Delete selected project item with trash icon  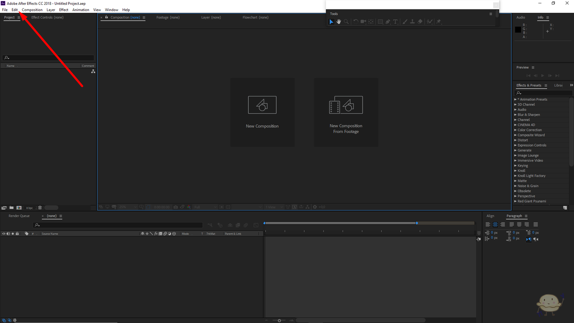click(40, 208)
